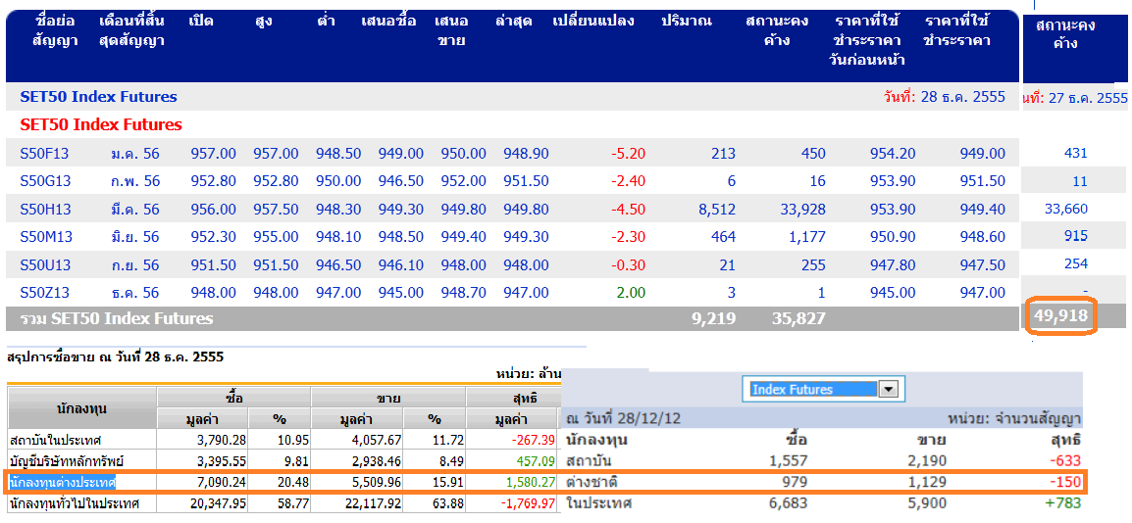1132x523 pixels.
Task: Click futures institution net value -633
Action: coord(1065,461)
